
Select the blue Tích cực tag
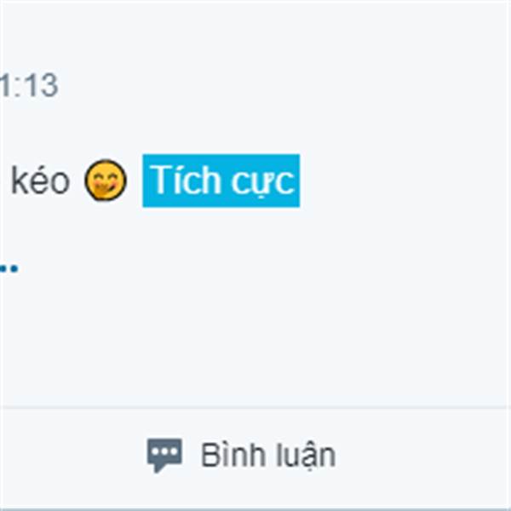pos(221,181)
